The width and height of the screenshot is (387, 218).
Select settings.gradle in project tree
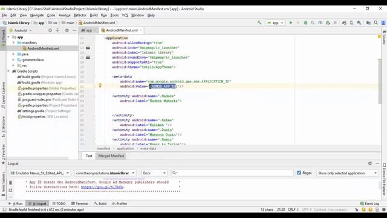[x=44, y=111]
